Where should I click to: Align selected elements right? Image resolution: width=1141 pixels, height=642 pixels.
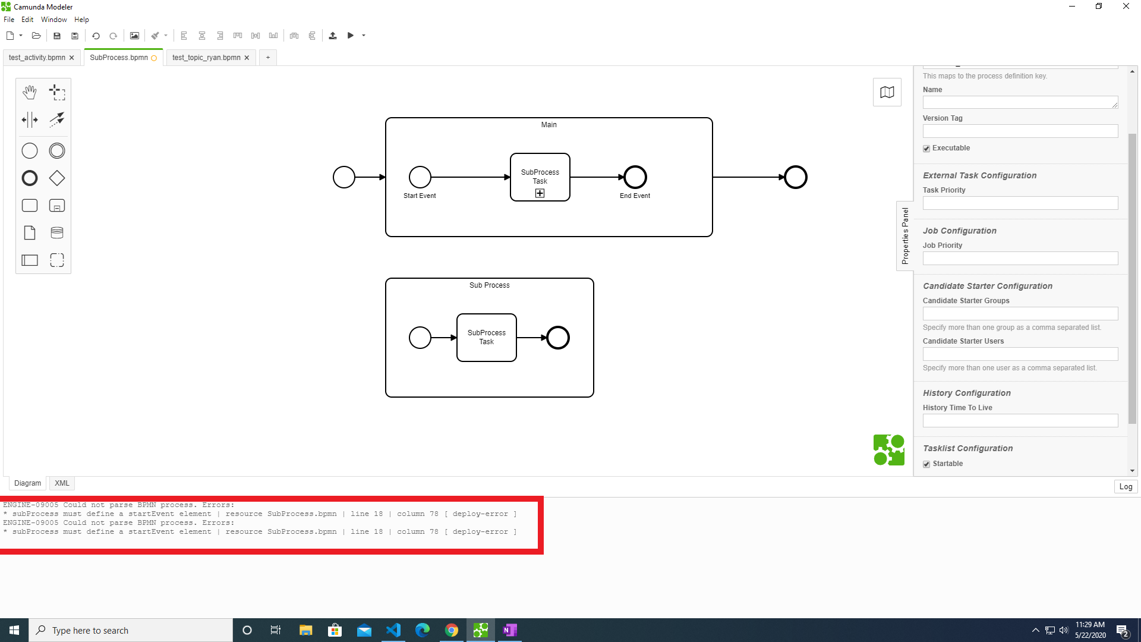pos(220,36)
